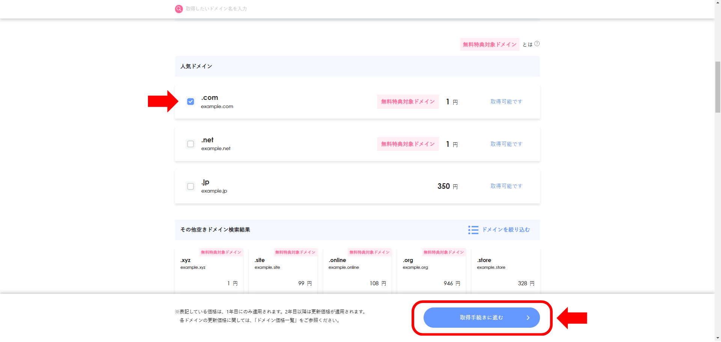Click 取得可能です in the .net row
The image size is (721, 342).
pos(506,144)
